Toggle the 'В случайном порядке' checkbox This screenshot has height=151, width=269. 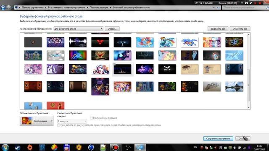point(91,118)
